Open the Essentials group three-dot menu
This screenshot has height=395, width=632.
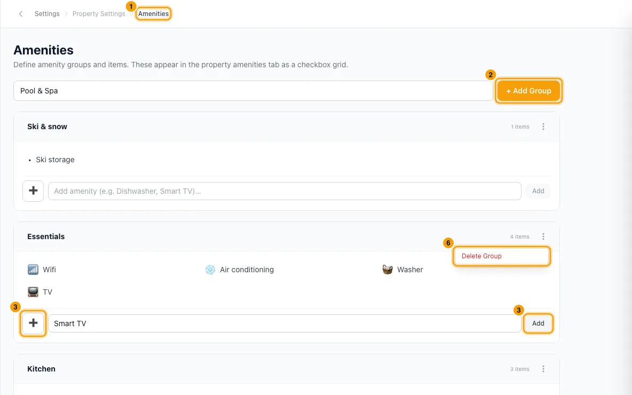[543, 236]
